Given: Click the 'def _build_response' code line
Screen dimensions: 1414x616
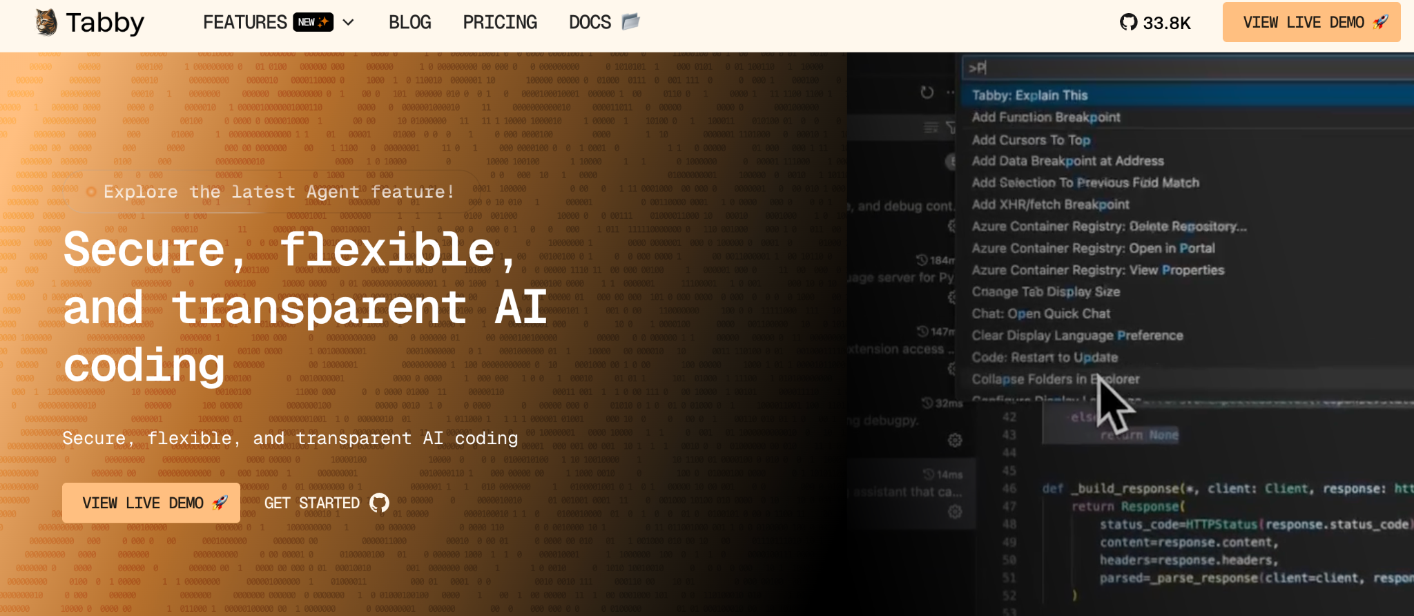Looking at the screenshot, I should (1228, 489).
